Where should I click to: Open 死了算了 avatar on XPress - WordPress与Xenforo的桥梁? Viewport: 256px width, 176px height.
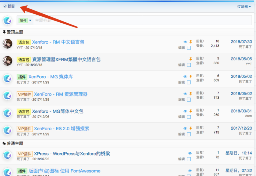7,155
